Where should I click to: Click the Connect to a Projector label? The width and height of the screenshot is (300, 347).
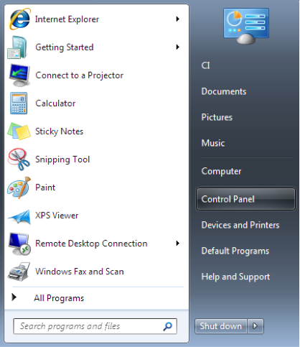[x=79, y=75]
